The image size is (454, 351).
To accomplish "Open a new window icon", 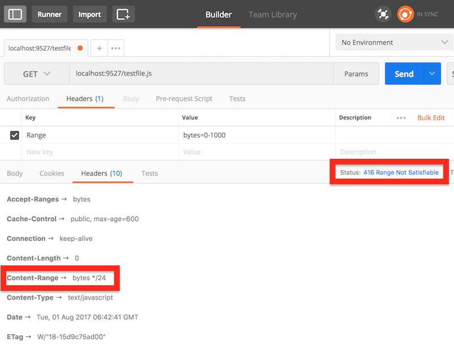I will (123, 14).
